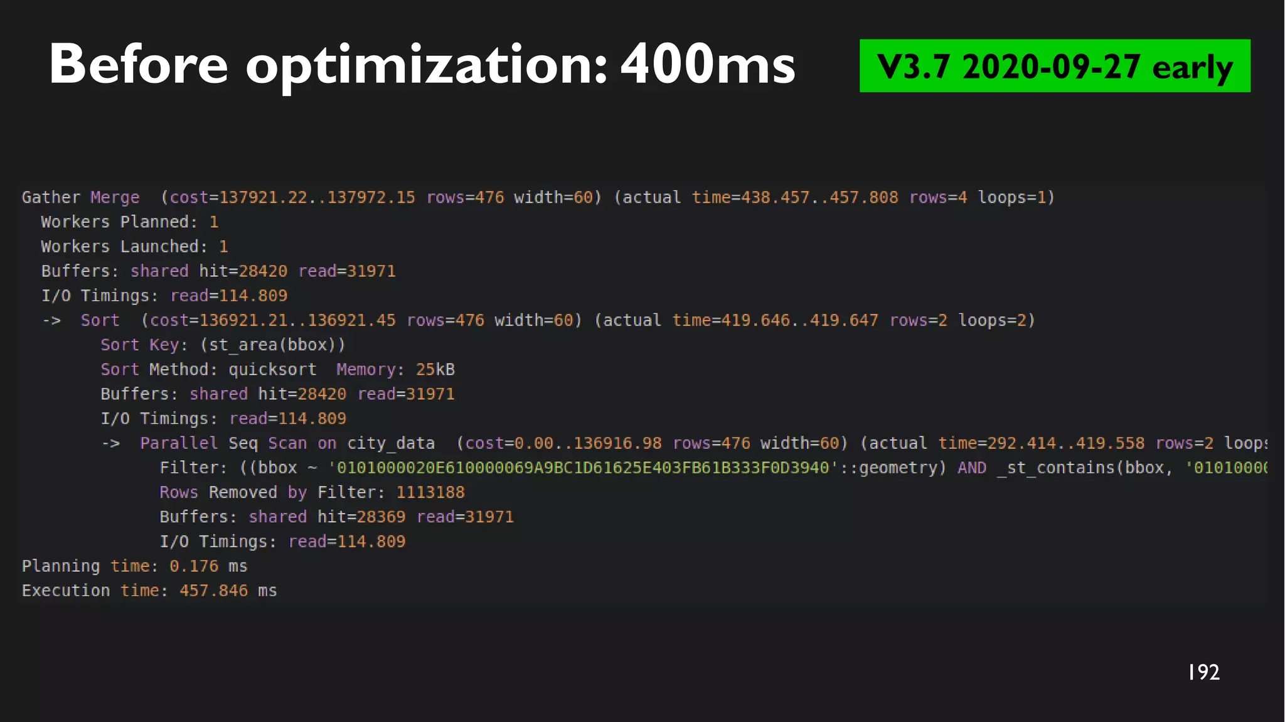Click 'Buffers: shared hit=28369 read=31971' line
This screenshot has height=722, width=1285.
click(x=337, y=517)
